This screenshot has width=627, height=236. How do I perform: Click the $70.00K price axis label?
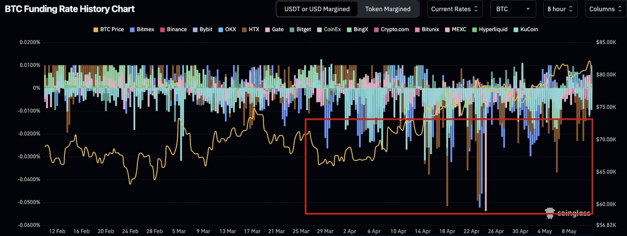606,140
